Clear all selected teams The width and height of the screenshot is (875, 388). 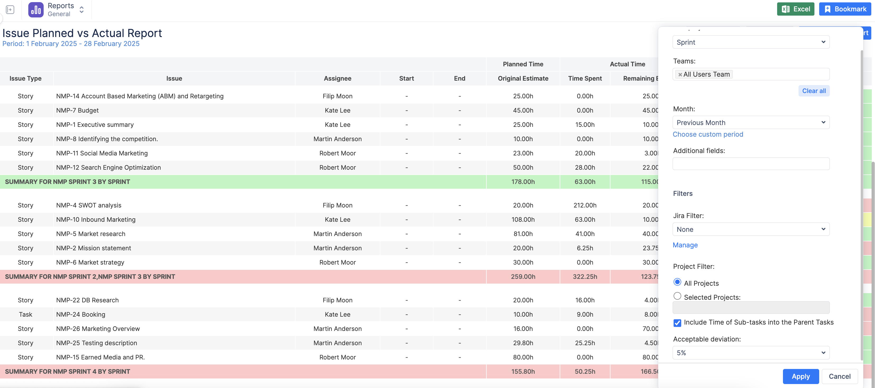click(814, 91)
